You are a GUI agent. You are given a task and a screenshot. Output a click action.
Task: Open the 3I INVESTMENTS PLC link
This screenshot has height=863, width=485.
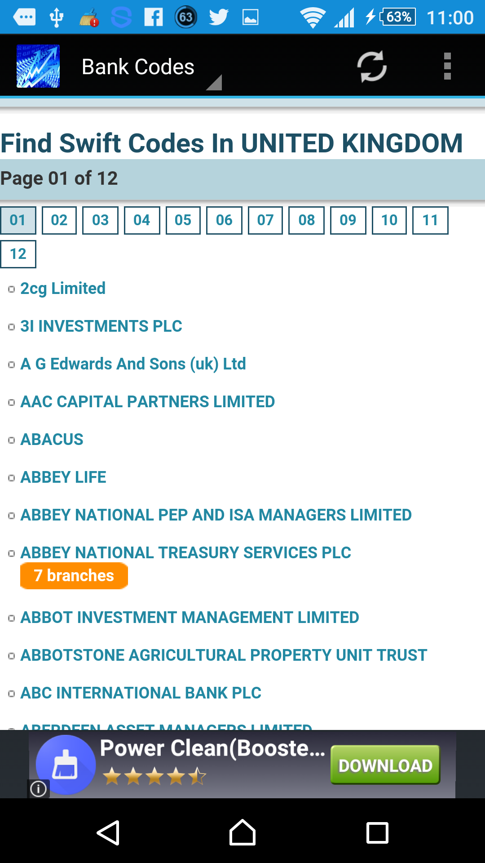pyautogui.click(x=101, y=326)
